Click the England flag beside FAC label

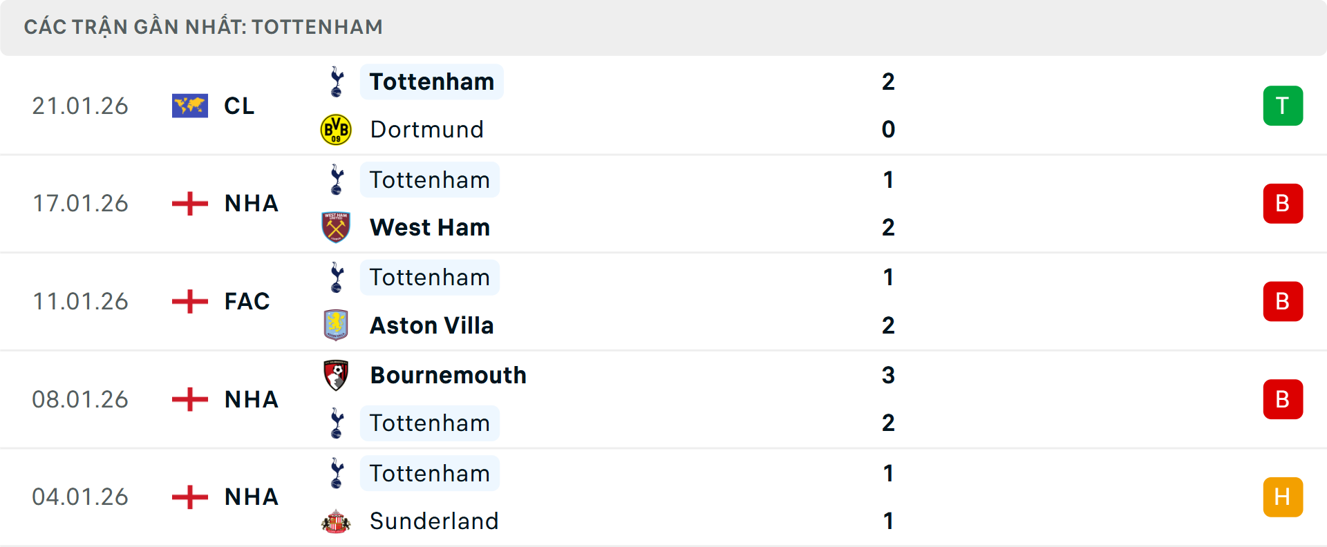tap(189, 300)
